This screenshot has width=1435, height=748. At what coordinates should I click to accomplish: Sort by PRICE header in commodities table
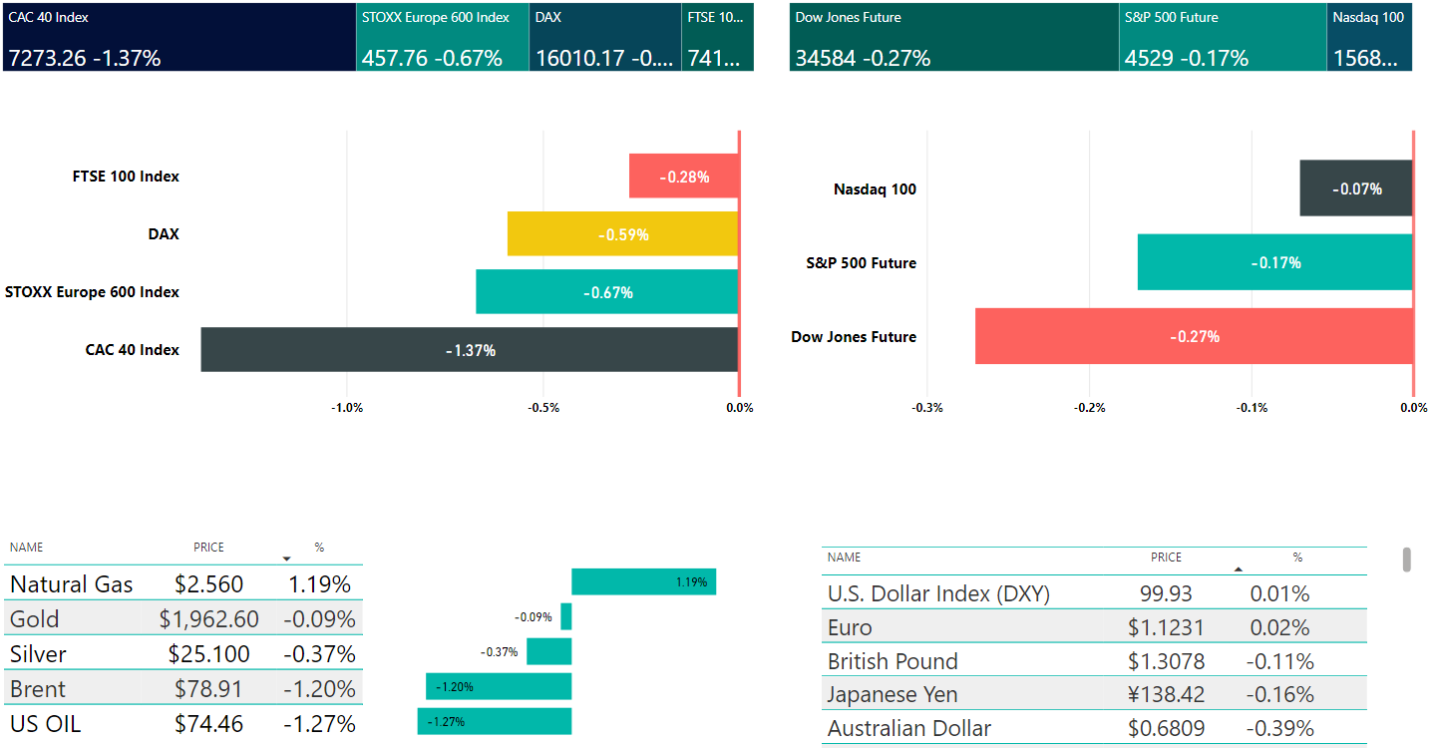pyautogui.click(x=209, y=548)
